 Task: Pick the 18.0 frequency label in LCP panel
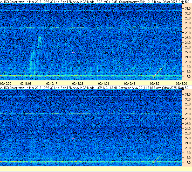pos(188,158)
